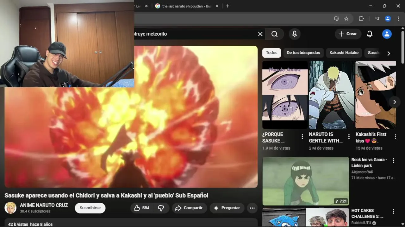The image size is (405, 227).
Task: Open options for HOT CAKES CHALLENGE 5
Action: point(393,212)
